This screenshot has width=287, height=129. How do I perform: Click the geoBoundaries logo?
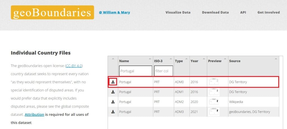[52, 12]
